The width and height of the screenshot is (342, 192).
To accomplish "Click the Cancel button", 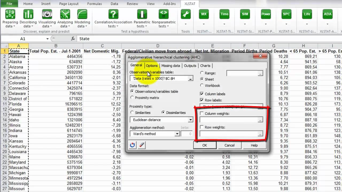I will click(230, 145).
